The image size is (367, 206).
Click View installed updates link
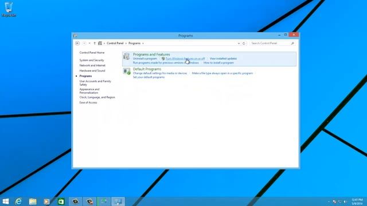pos(223,58)
